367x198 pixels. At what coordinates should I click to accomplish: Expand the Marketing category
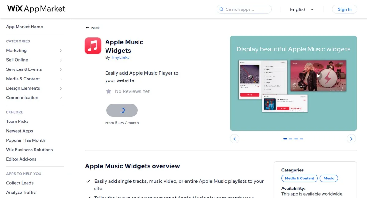[x=61, y=51]
